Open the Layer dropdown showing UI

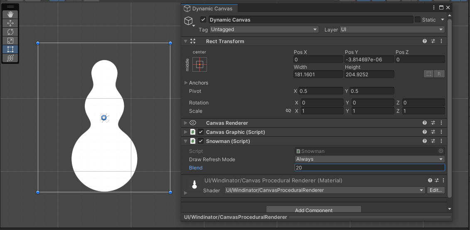(x=392, y=29)
